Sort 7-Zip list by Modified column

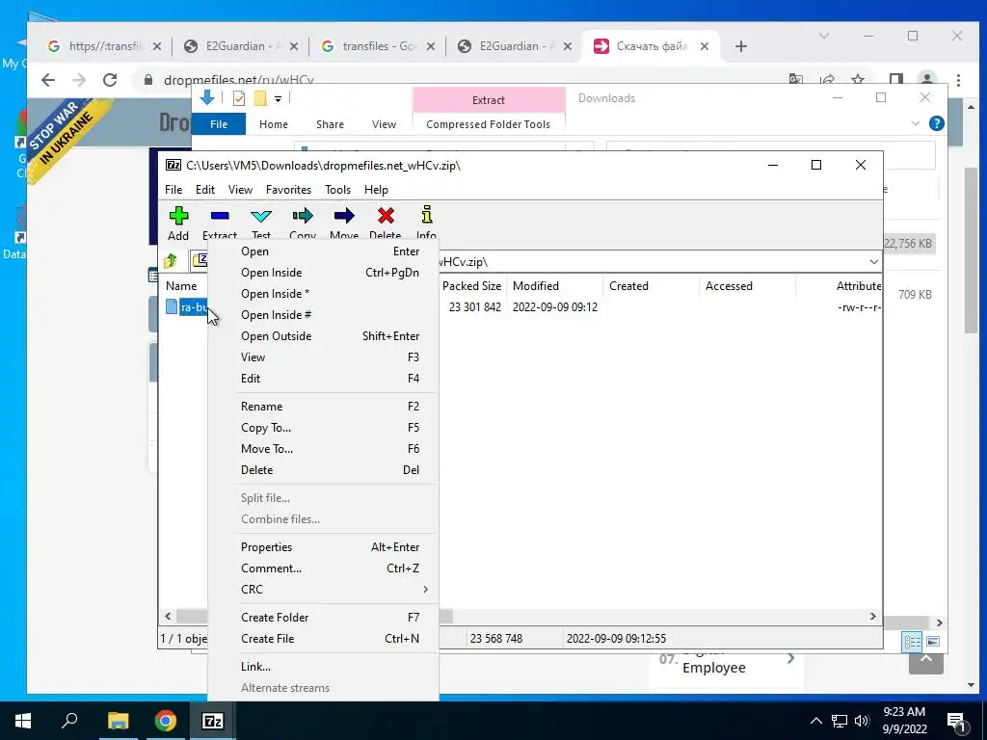554,285
